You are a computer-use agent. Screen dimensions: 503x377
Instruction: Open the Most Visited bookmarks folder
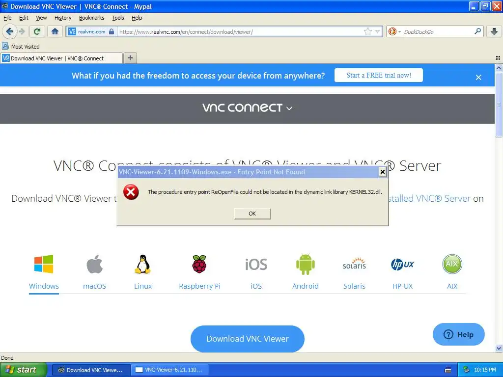pos(21,47)
